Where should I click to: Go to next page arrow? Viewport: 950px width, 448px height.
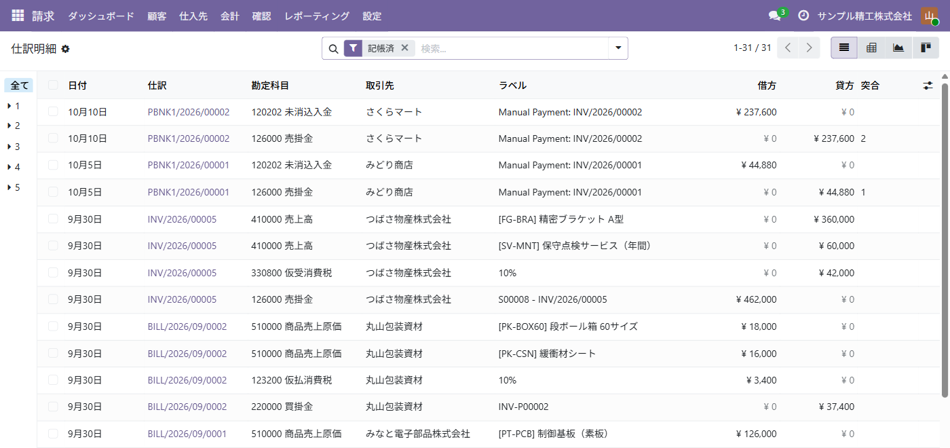point(809,48)
